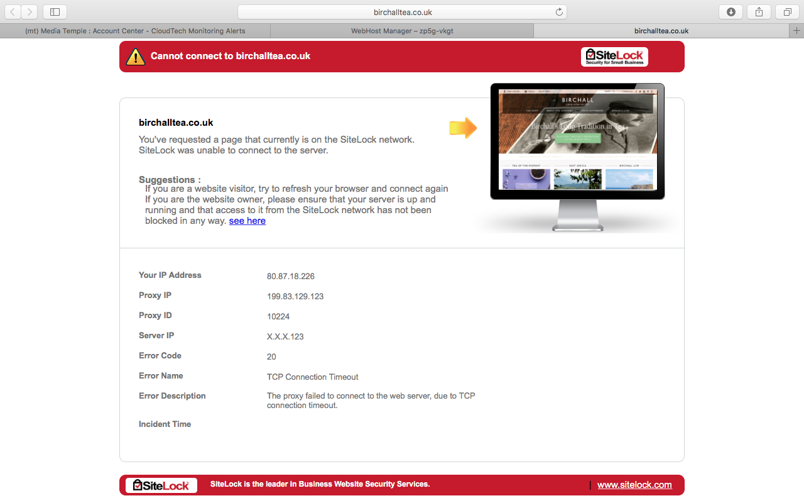Click the 'Your IP Address' label
Viewport: 804px width, 503px height.
pos(170,275)
